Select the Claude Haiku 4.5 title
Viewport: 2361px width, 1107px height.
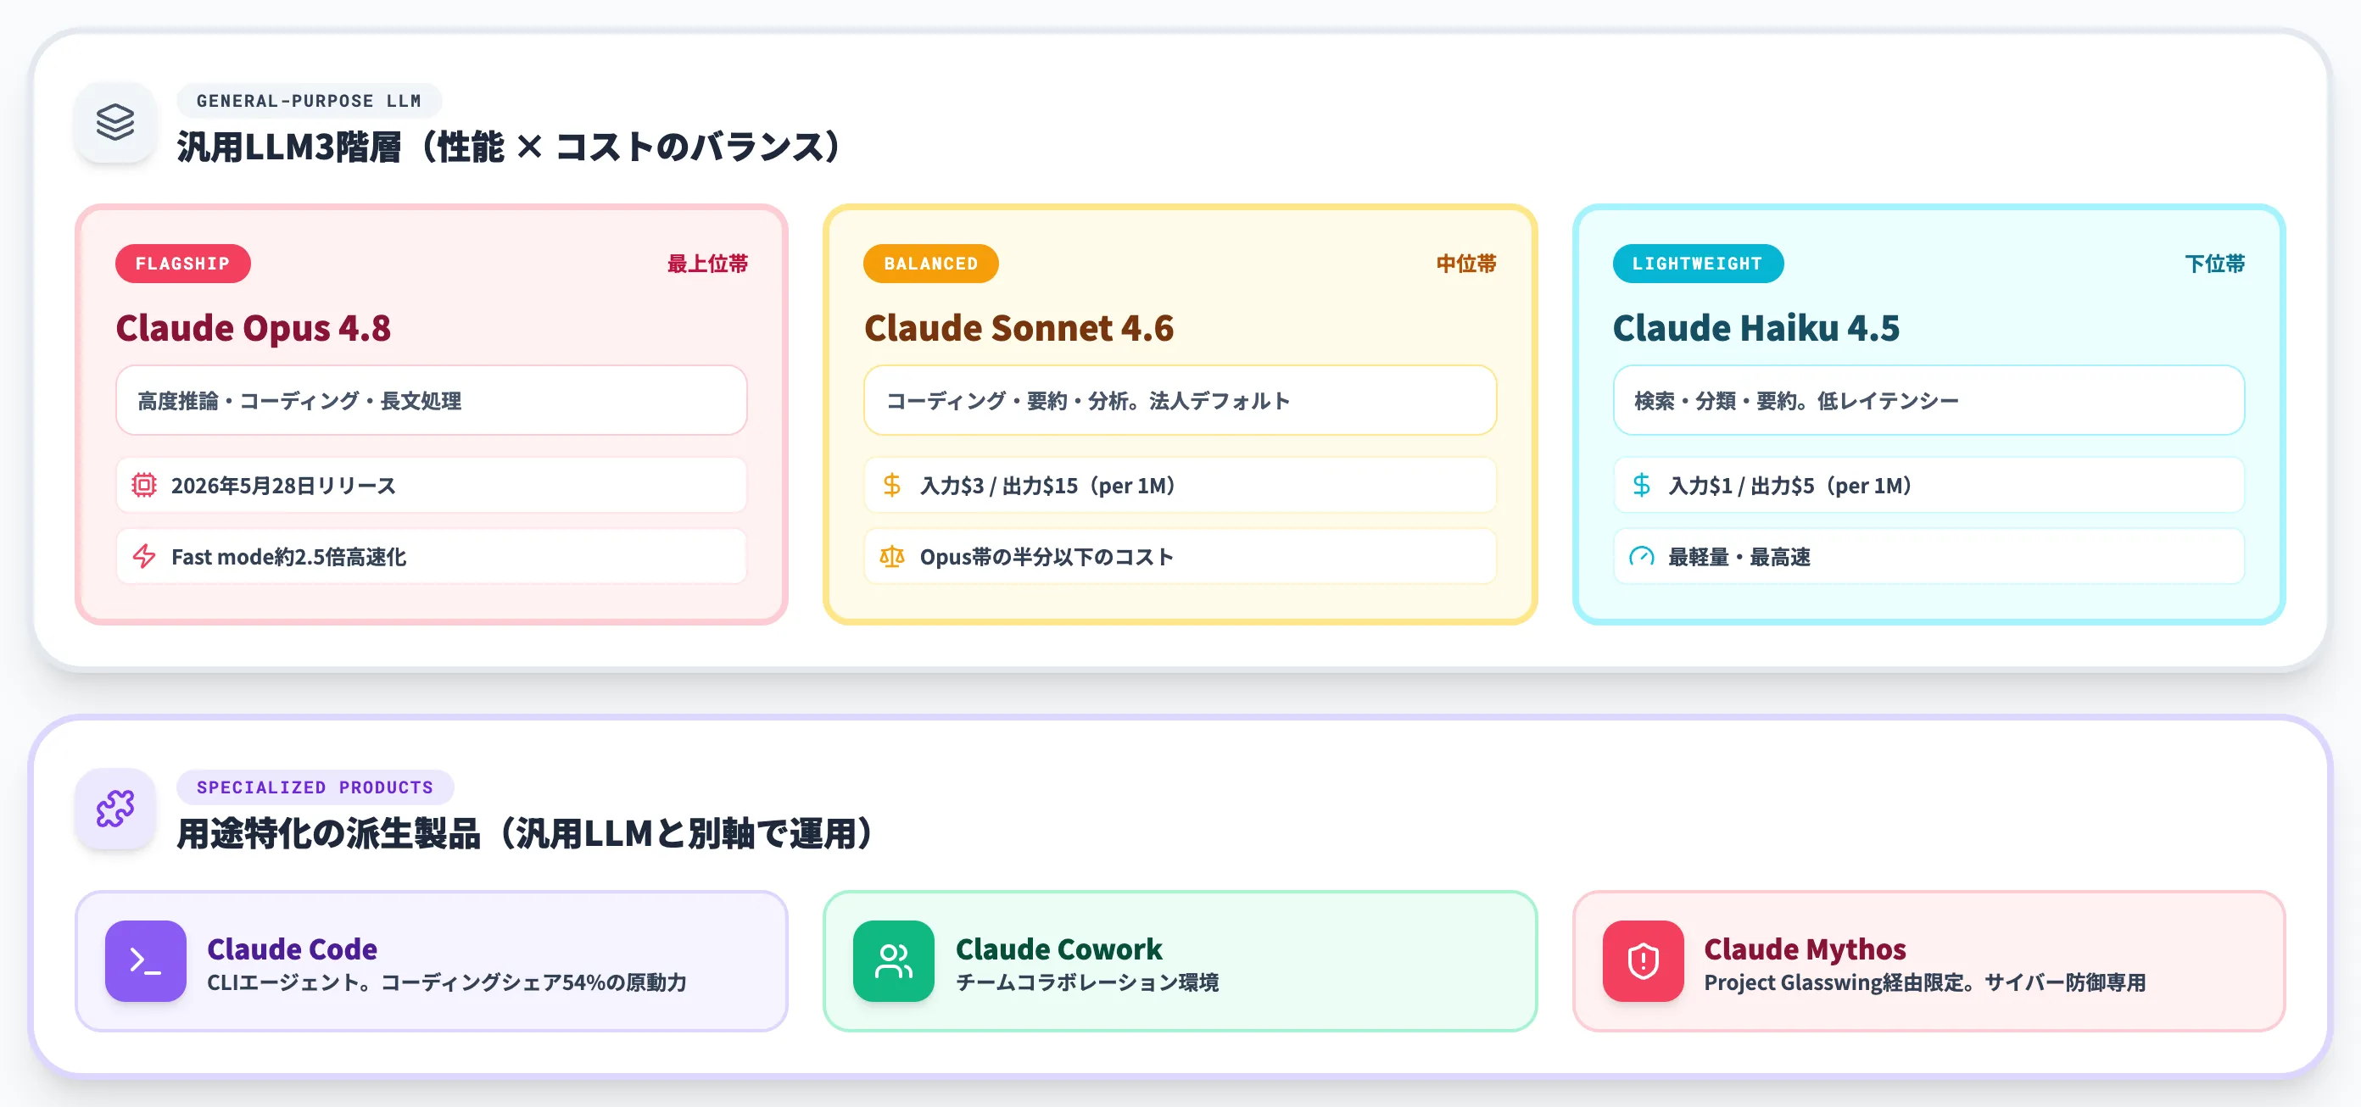(x=1755, y=328)
